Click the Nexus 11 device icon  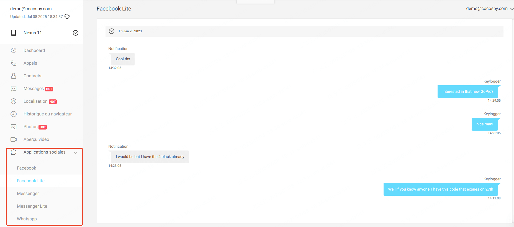pos(14,33)
